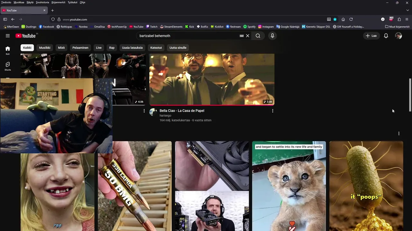Open the lion cub Short
The width and height of the screenshot is (412, 231).
click(289, 186)
